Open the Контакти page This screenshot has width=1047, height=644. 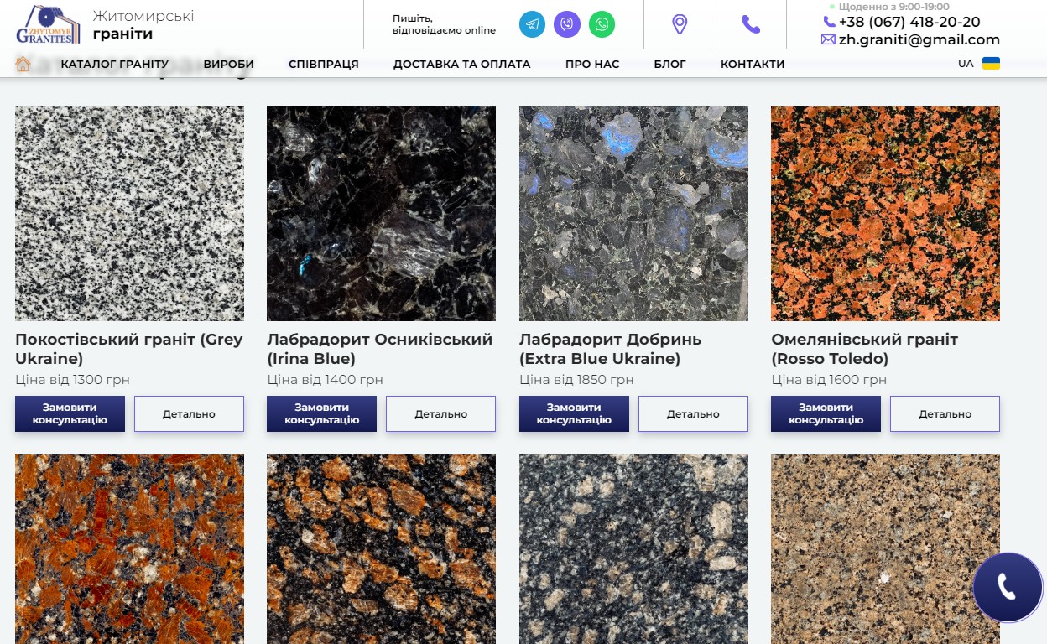click(x=752, y=64)
